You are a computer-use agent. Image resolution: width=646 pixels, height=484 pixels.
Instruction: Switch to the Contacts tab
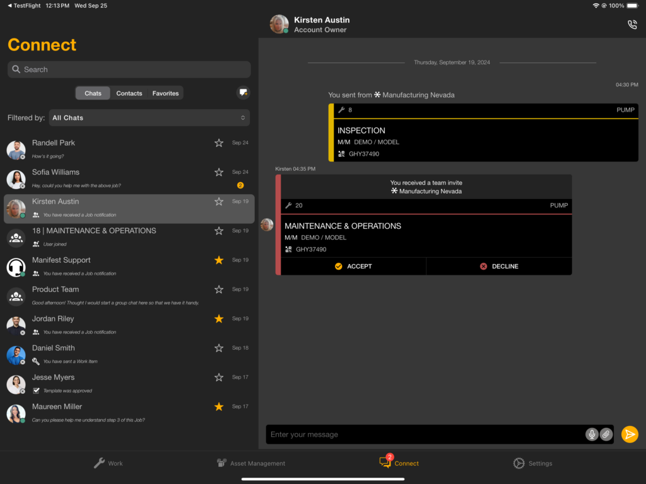click(x=129, y=93)
